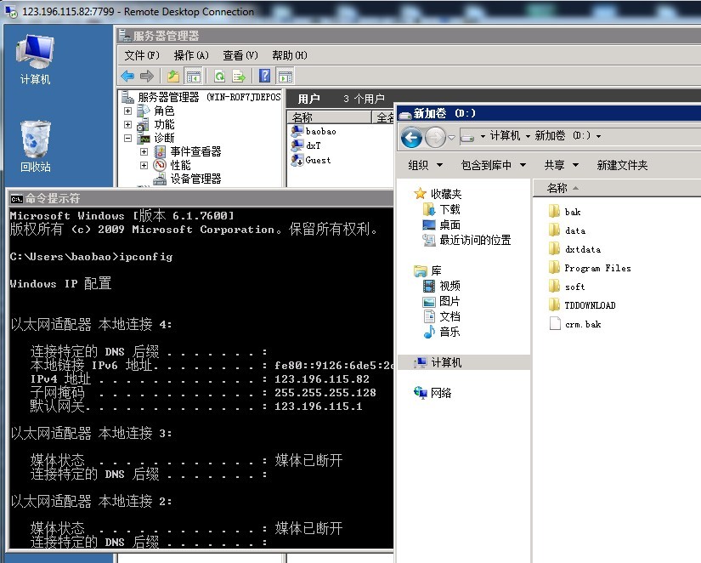This screenshot has width=701, height=563.
Task: Select 设备管理器 in Server Manager tree
Action: (x=187, y=179)
